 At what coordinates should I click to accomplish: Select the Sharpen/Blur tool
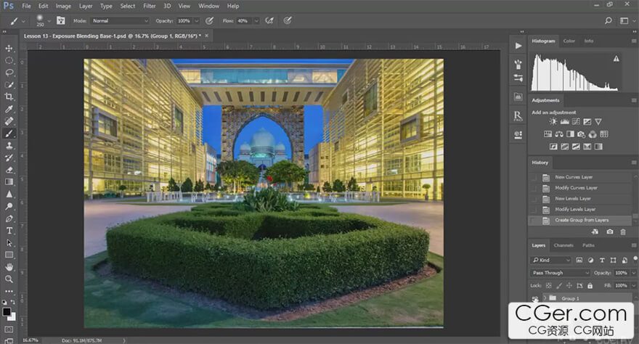pyautogui.click(x=9, y=194)
